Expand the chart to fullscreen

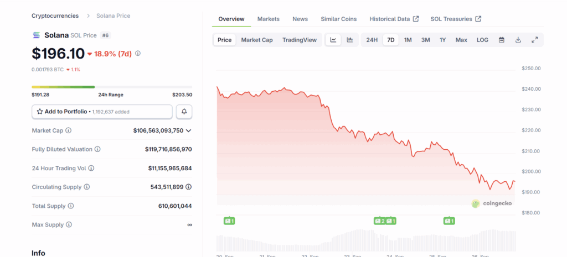(x=535, y=40)
